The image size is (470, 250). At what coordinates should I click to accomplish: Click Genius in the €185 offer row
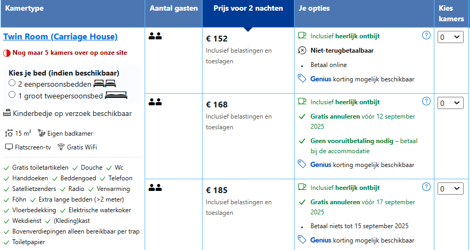coord(321,240)
